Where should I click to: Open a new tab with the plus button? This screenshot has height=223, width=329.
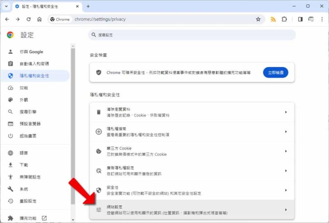pos(88,6)
